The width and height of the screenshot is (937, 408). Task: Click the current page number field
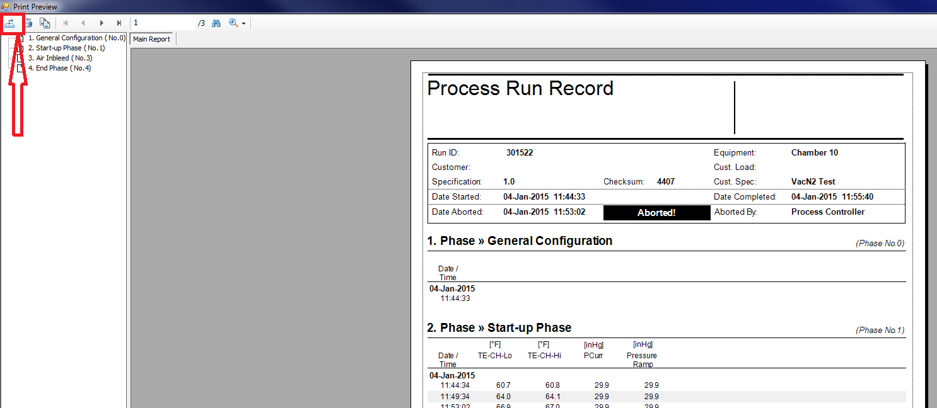coord(163,23)
